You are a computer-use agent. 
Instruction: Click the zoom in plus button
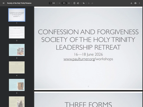point(69,3)
